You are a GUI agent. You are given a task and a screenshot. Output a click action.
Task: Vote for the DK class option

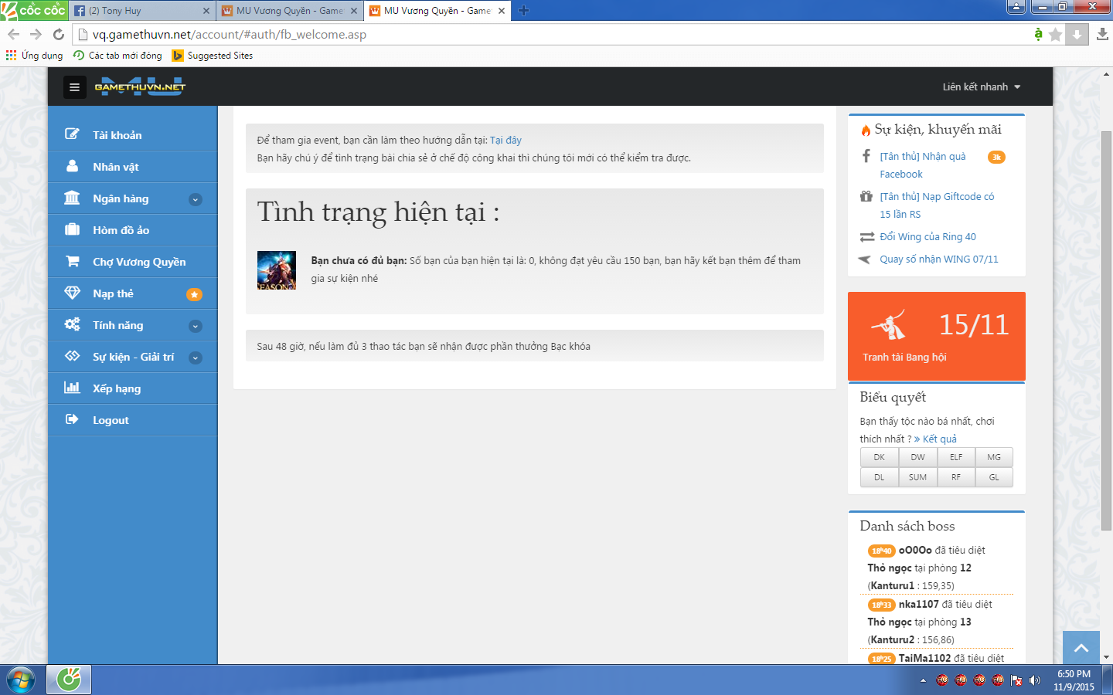click(x=880, y=457)
